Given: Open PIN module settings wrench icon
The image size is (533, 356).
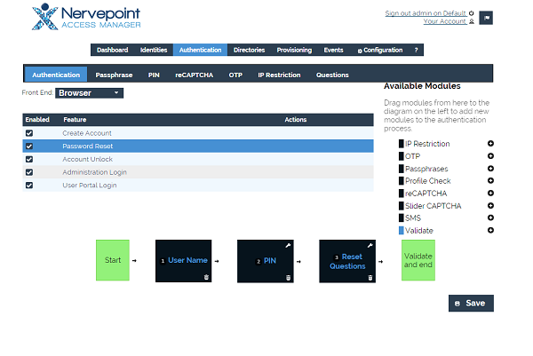Looking at the screenshot, I should 288,244.
